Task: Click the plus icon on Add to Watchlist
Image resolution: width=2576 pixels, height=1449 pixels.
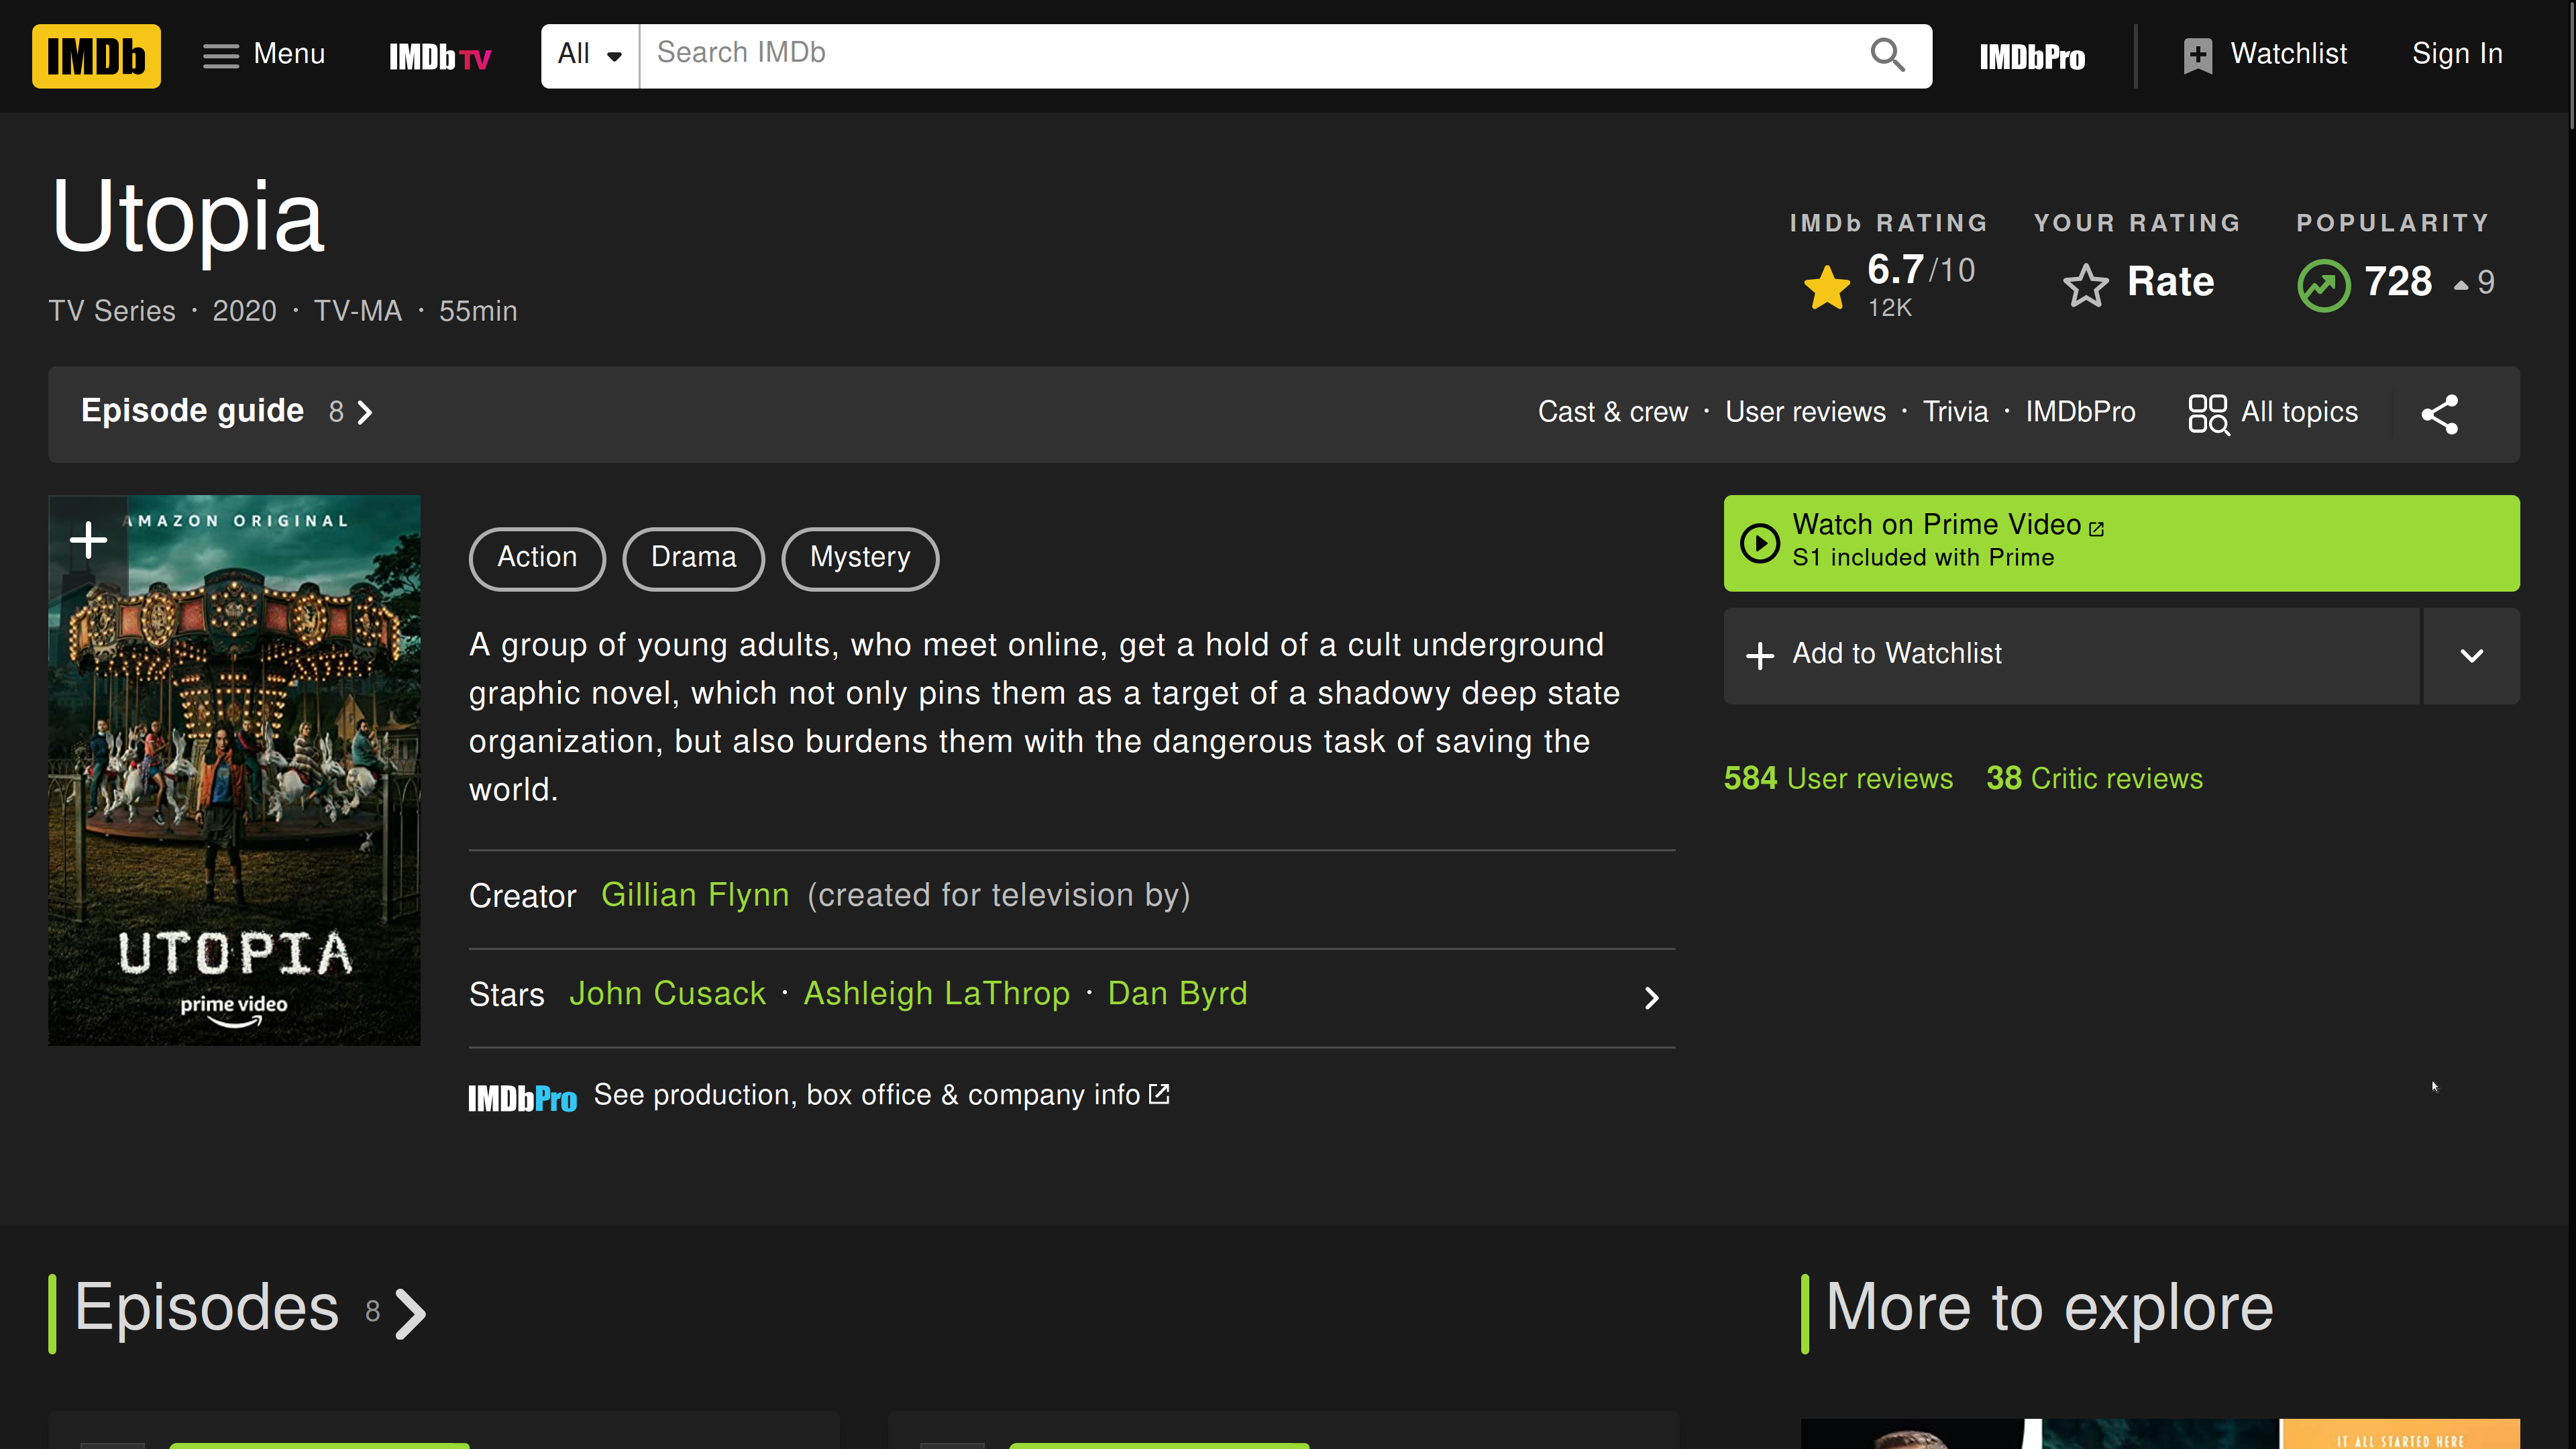Action: pyautogui.click(x=1760, y=655)
